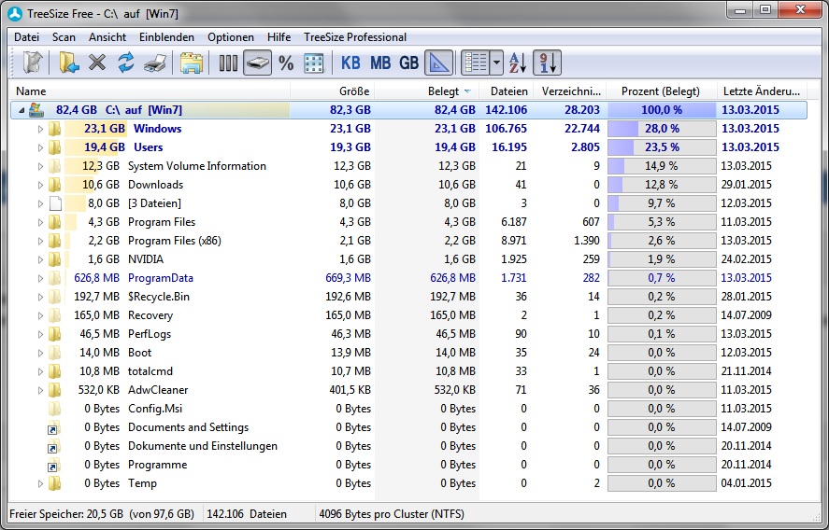Click the Programme shortcut icon

click(x=54, y=465)
